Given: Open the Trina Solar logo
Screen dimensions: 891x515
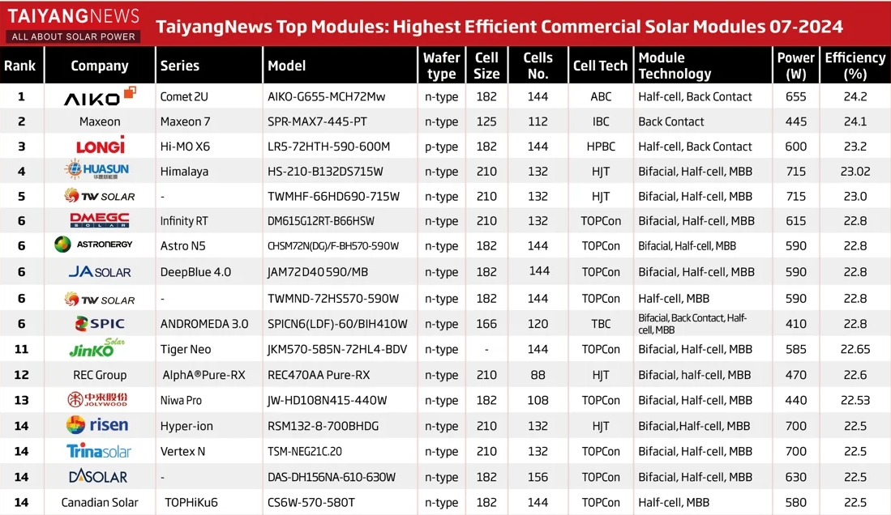Looking at the screenshot, I should click(x=99, y=451).
